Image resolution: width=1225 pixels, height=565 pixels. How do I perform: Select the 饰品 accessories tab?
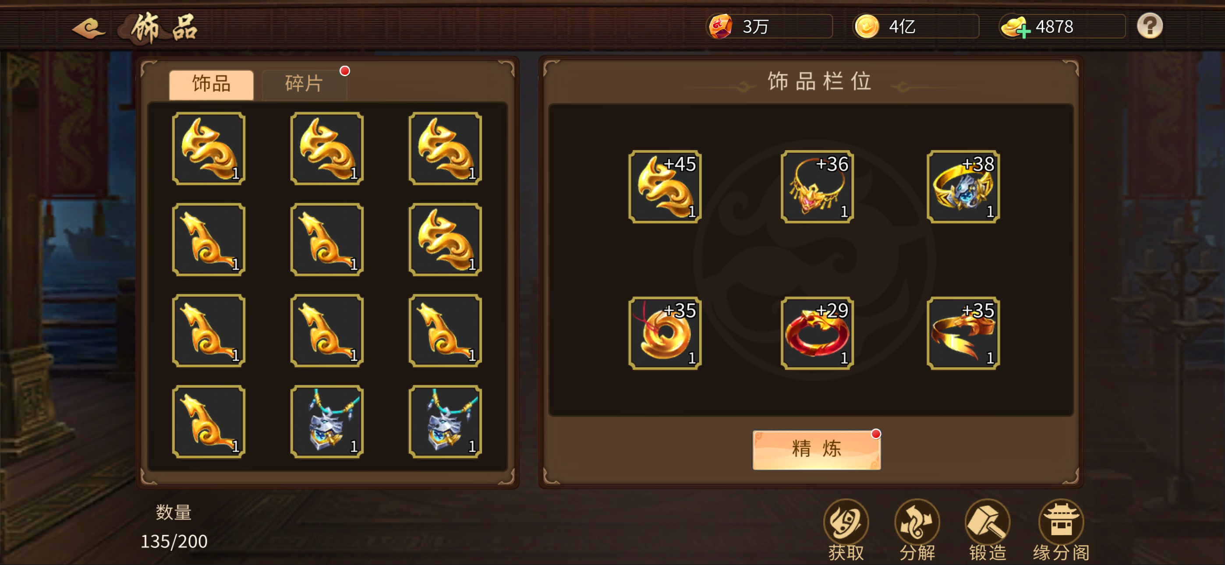point(211,84)
